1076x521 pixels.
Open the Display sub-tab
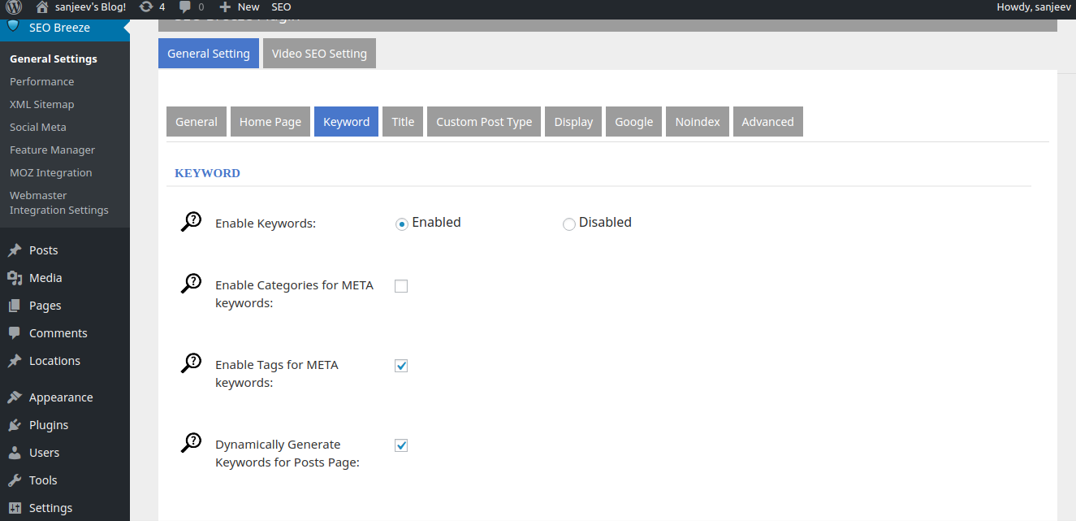click(x=573, y=121)
